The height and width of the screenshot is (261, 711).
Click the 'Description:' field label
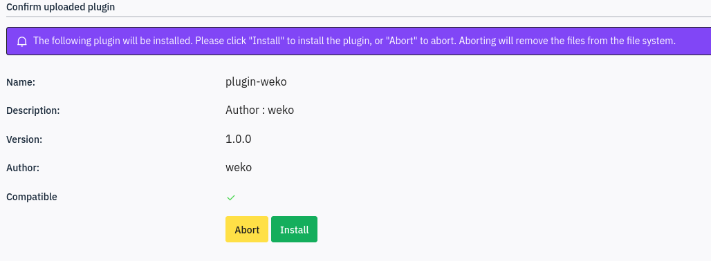click(x=33, y=111)
